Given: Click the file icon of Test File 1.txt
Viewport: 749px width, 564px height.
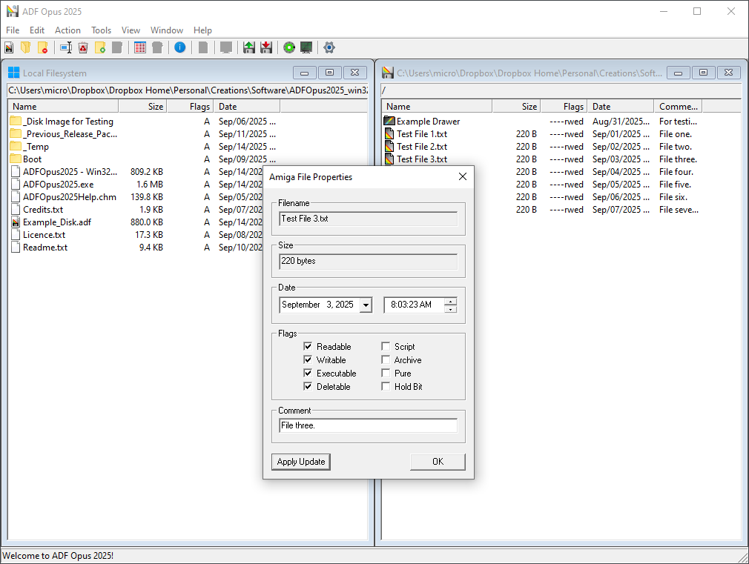Looking at the screenshot, I should click(389, 133).
